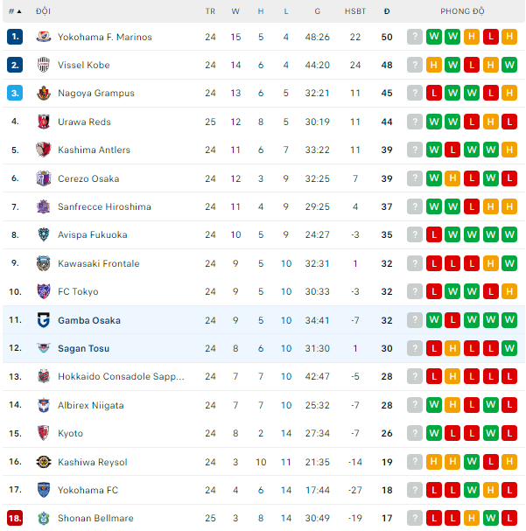Click the PHONG ĐỘ column header
The image size is (526, 531).
463,11
